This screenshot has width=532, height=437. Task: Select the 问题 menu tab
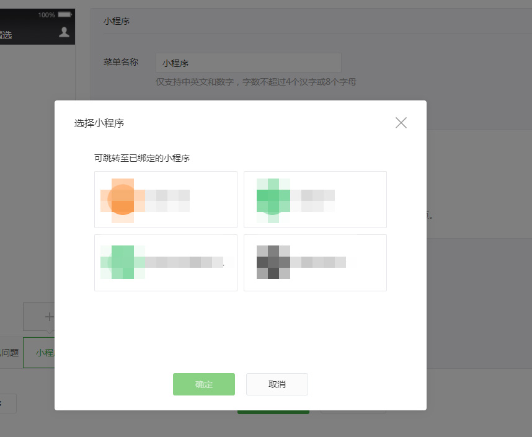(9, 352)
